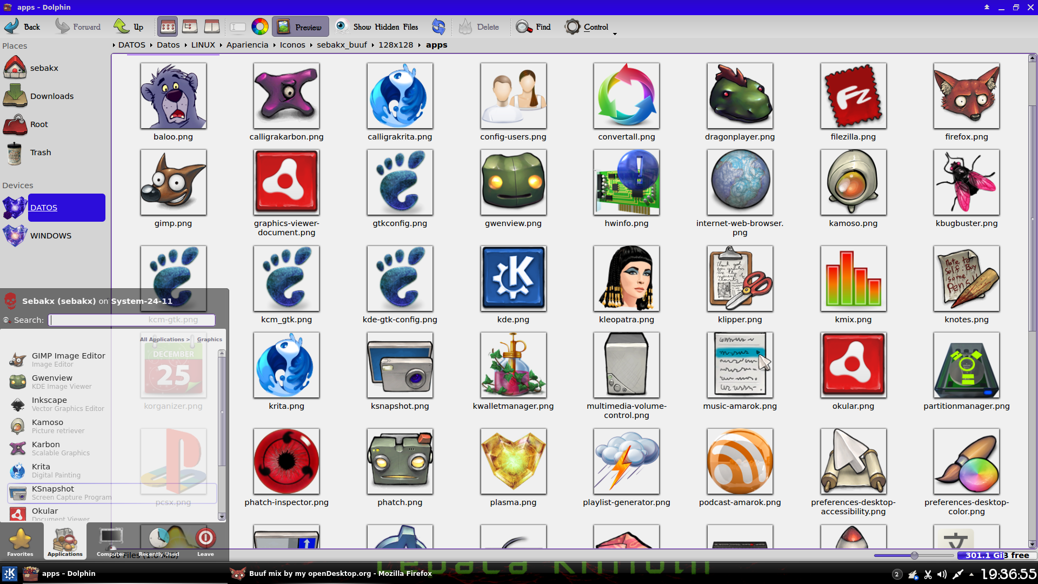Navigate to sebakx_buuf breadcrumb folder
Screen dimensions: 1038x584
click(342, 45)
